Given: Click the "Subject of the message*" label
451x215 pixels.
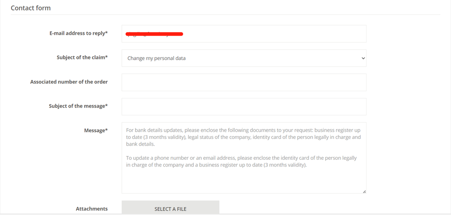Looking at the screenshot, I should (78, 106).
